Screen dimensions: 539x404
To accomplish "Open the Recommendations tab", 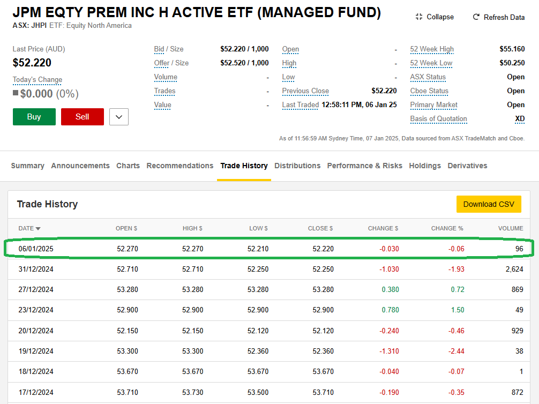I will pyautogui.click(x=180, y=166).
